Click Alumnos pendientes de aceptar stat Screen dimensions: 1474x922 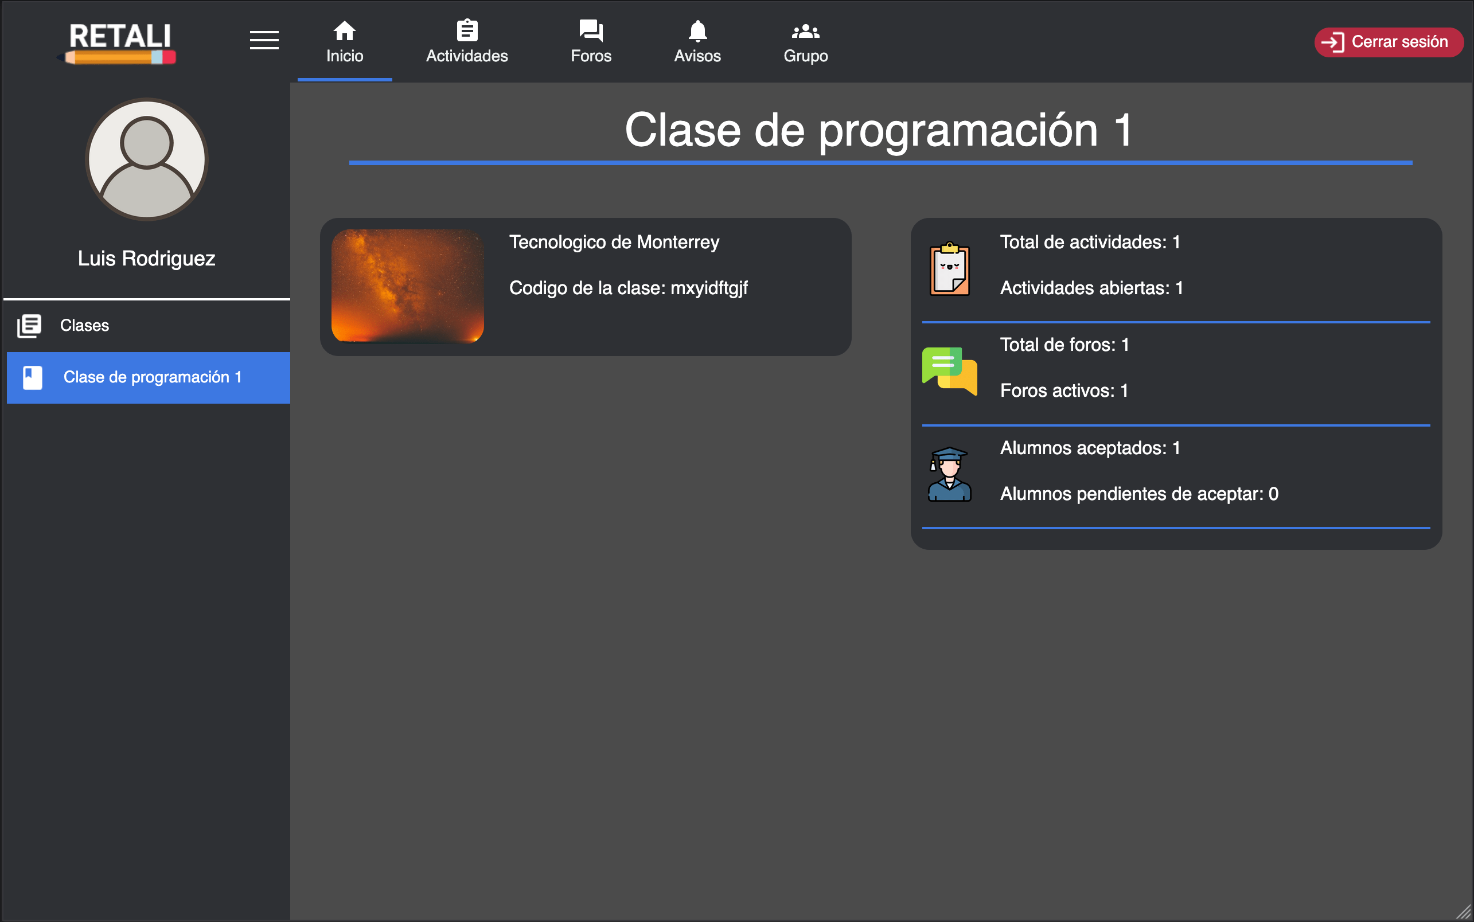click(x=1138, y=494)
